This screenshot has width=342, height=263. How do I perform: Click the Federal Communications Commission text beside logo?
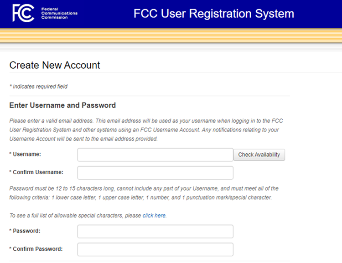59,13
